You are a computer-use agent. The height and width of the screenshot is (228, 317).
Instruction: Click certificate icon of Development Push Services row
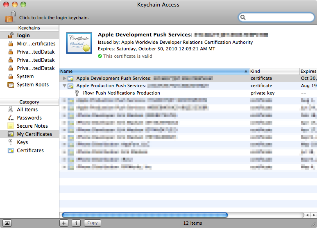coord(70,79)
